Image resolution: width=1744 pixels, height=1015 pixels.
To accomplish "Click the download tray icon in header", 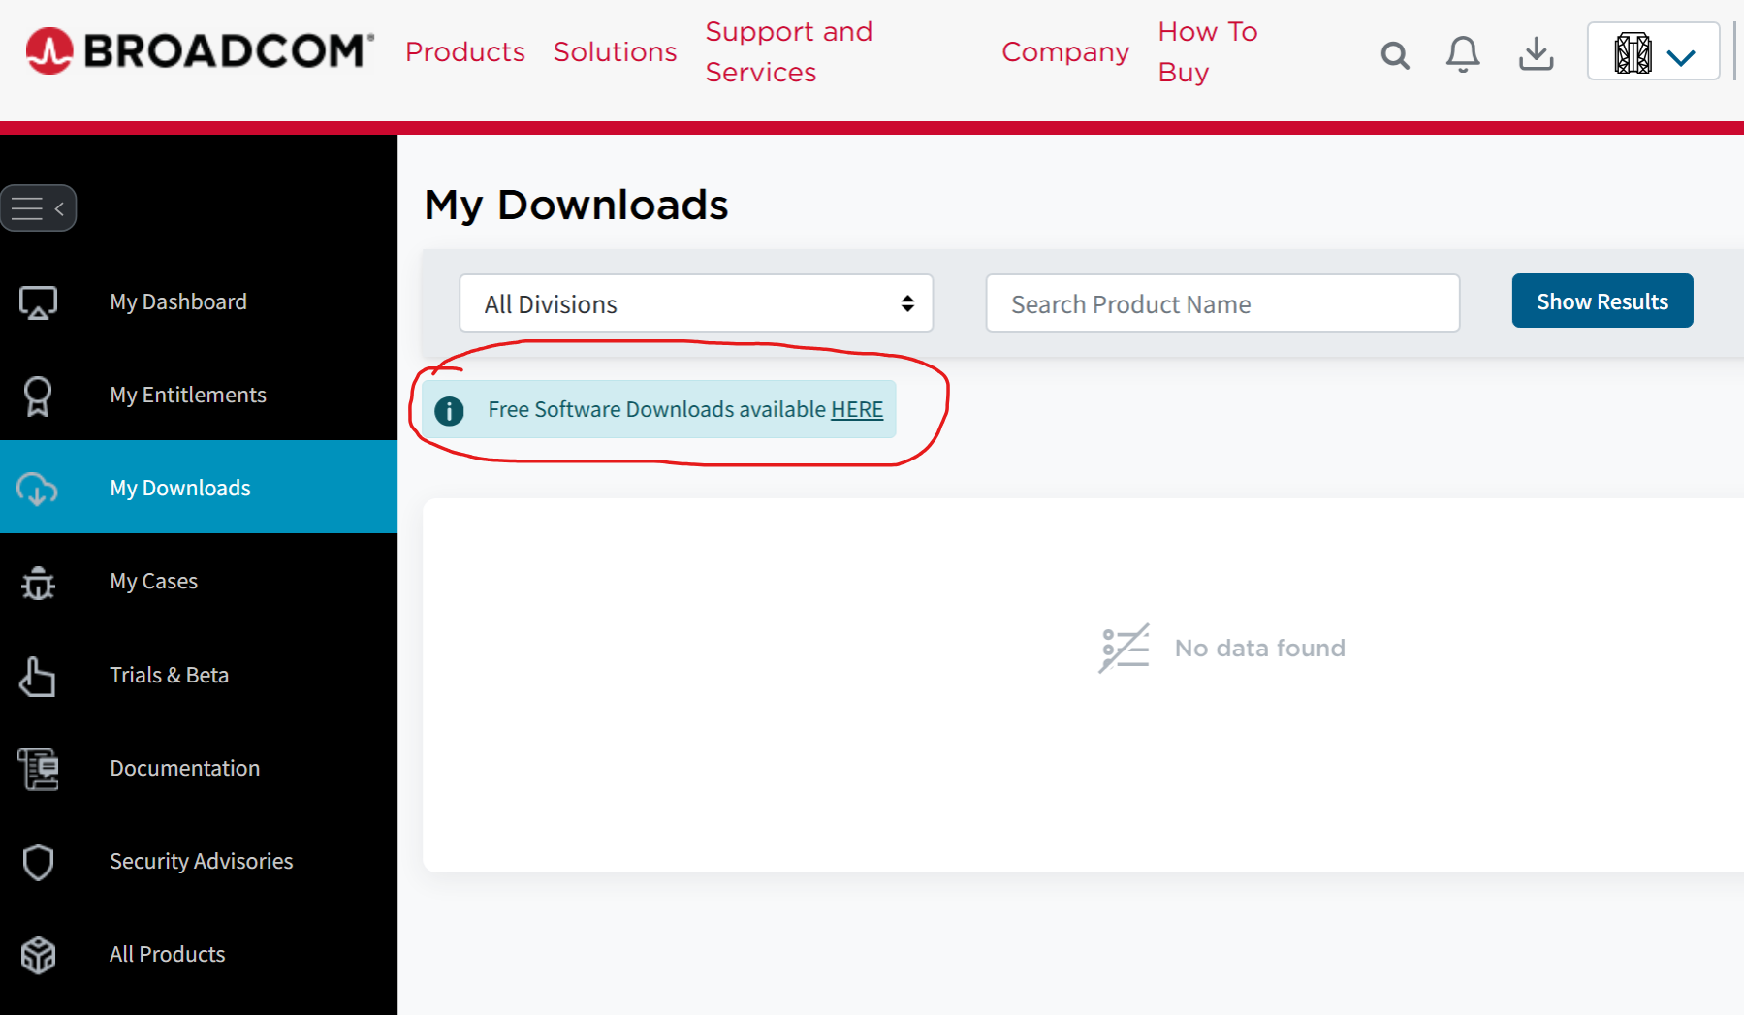I will tap(1536, 54).
